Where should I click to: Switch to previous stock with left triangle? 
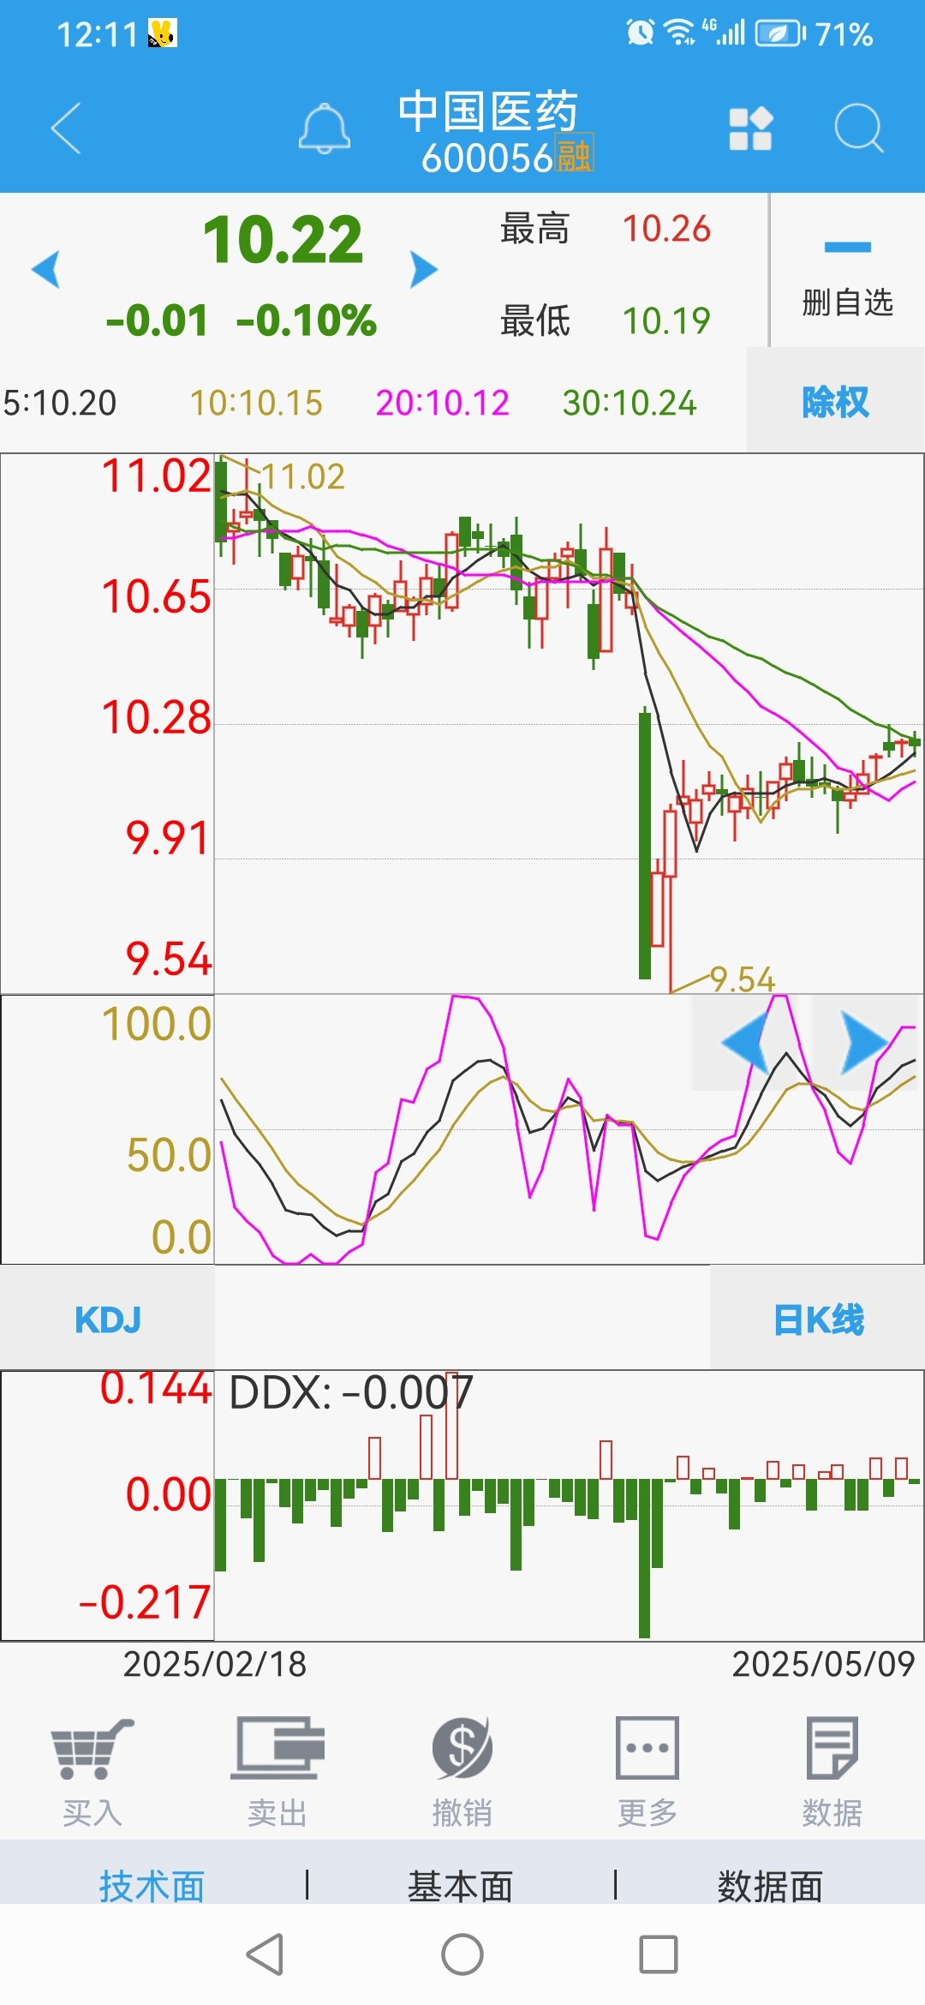point(45,269)
